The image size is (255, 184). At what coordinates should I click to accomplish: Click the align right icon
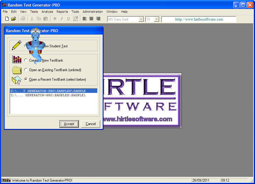pyautogui.click(x=98, y=19)
